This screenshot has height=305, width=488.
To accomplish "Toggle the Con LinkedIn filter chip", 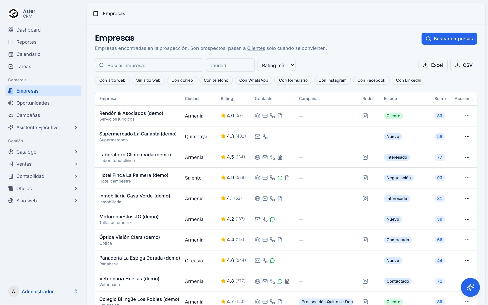I will [x=408, y=80].
